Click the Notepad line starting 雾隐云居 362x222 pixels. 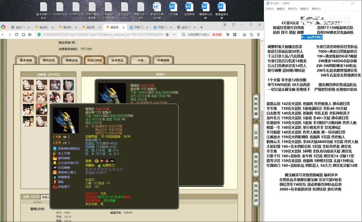tap(308, 104)
